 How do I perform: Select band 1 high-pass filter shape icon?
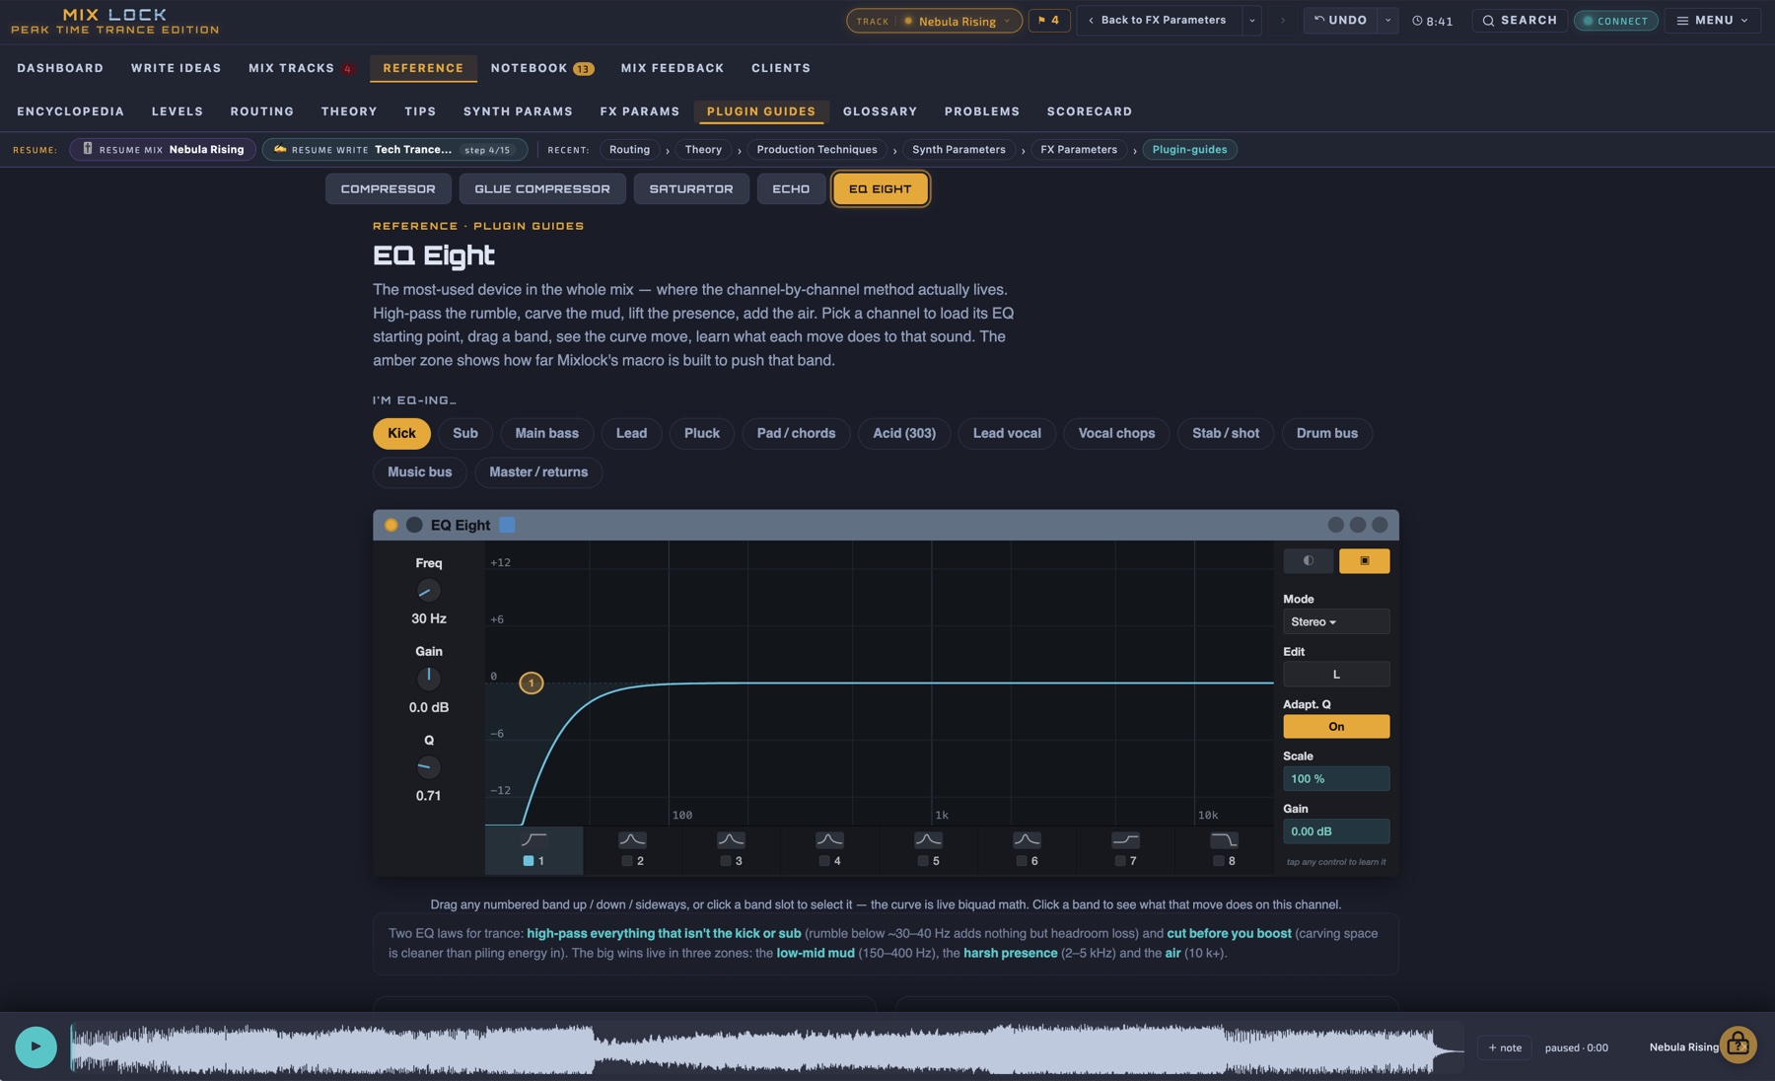533,840
